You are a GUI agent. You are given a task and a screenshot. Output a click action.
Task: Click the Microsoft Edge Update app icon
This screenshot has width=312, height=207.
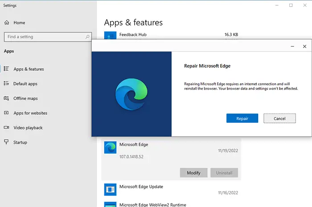point(110,190)
